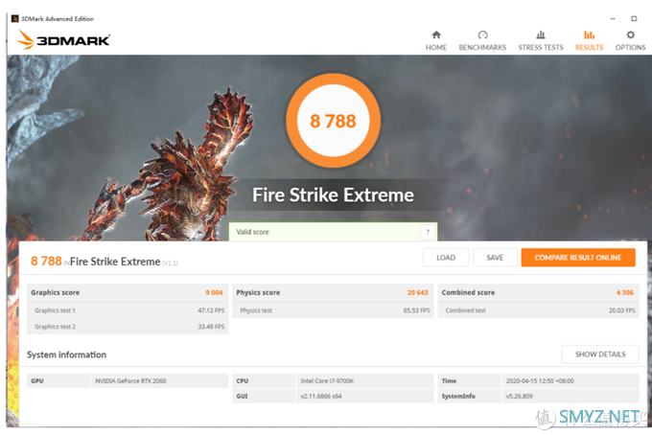Minimize the 3DMark window
The image size is (652, 435).
tap(613, 19)
